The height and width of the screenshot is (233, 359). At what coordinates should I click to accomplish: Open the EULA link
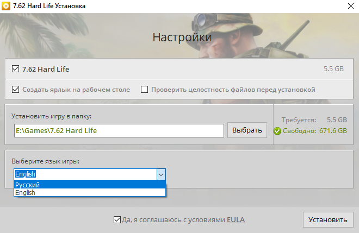(236, 220)
